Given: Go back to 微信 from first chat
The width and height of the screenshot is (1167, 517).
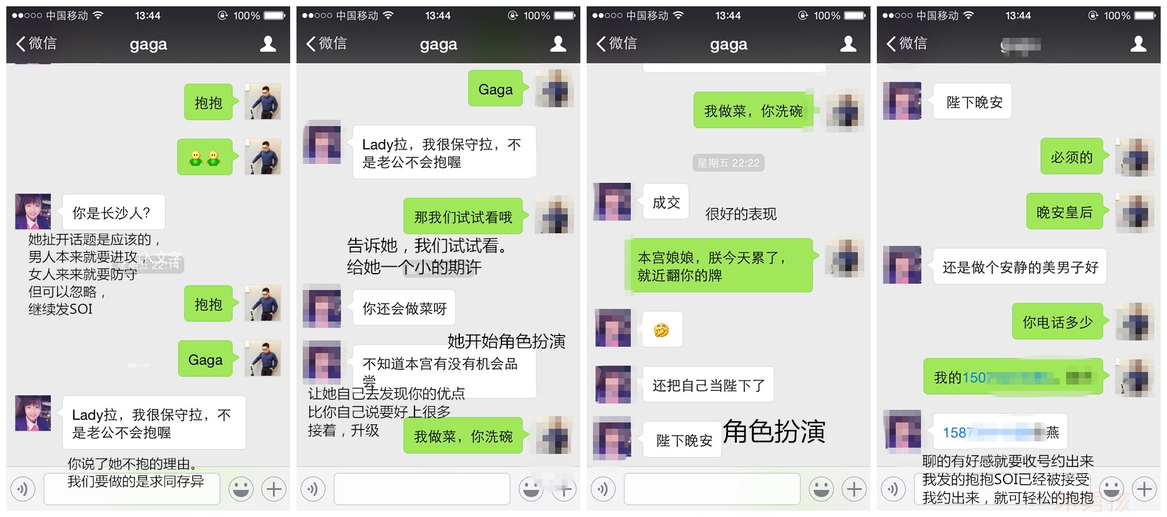Looking at the screenshot, I should [36, 44].
